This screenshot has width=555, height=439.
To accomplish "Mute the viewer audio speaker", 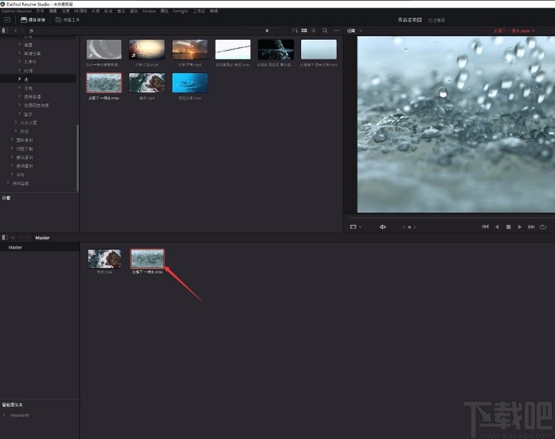I will click(383, 227).
